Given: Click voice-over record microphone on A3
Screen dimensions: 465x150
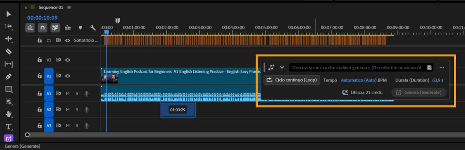Looking at the screenshot, I should [x=86, y=126].
